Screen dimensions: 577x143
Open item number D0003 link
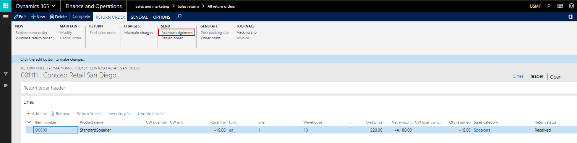click(x=41, y=130)
